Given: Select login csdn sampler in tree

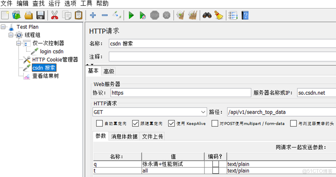Looking at the screenshot, I should pos(52,51).
